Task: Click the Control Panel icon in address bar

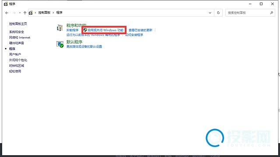Action: (31, 13)
